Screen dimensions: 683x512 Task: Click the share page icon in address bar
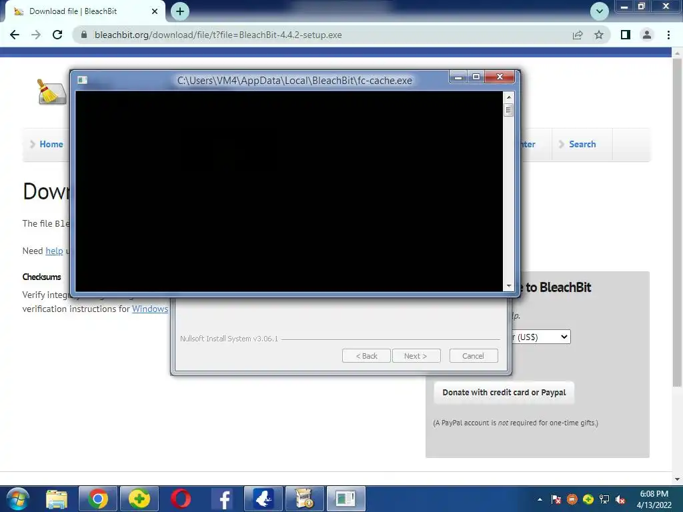[x=578, y=35]
